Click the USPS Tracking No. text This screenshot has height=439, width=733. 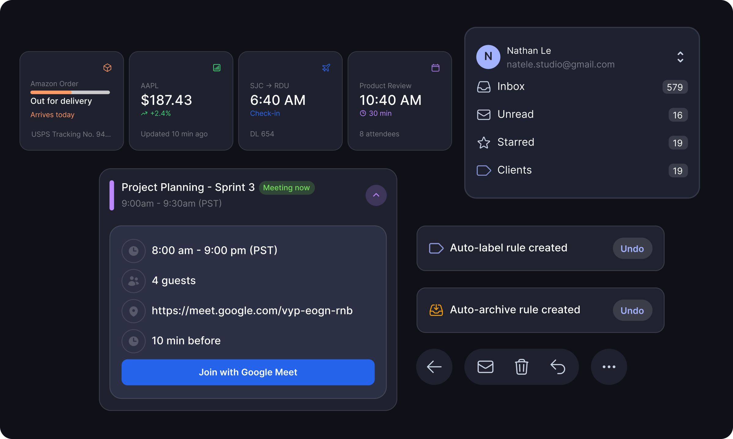71,134
